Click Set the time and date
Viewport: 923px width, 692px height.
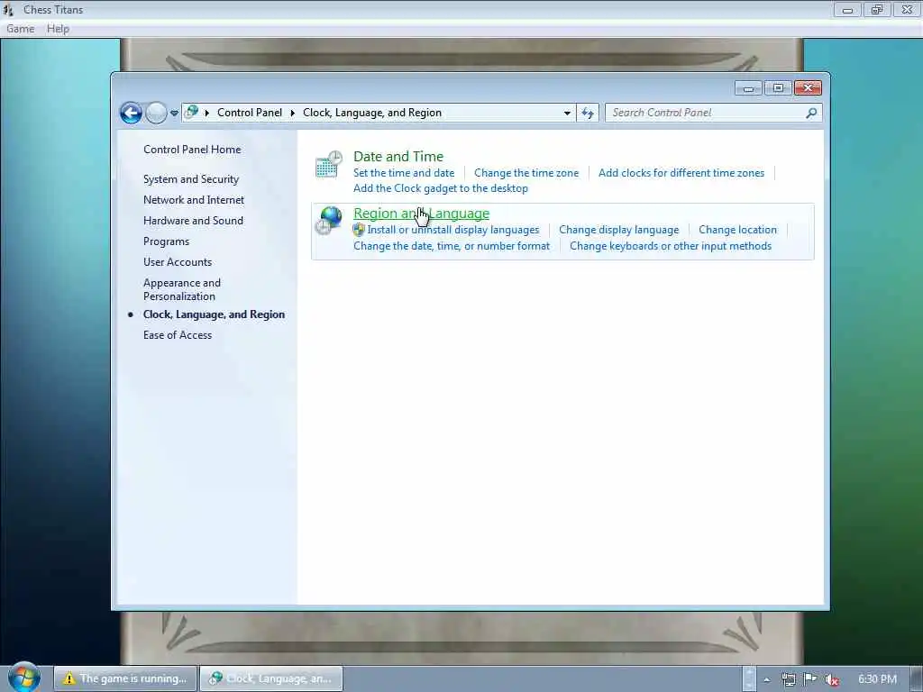tap(404, 173)
